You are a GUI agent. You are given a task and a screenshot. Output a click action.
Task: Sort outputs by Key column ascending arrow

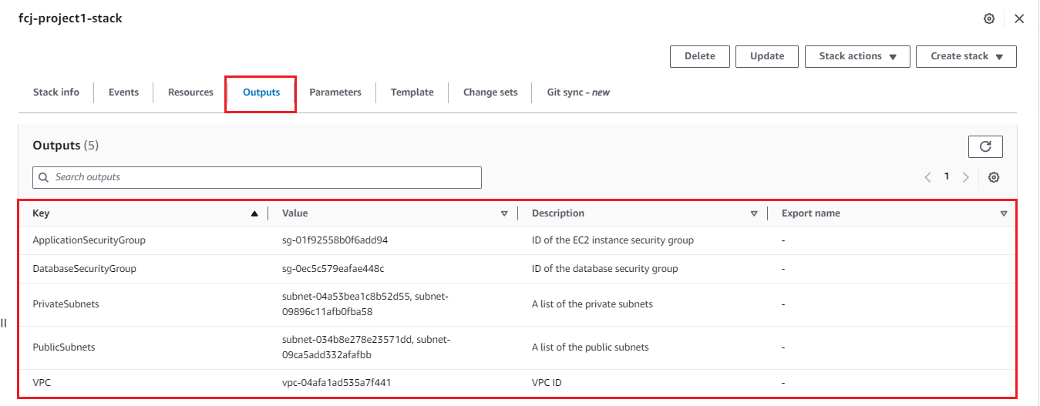pos(254,213)
